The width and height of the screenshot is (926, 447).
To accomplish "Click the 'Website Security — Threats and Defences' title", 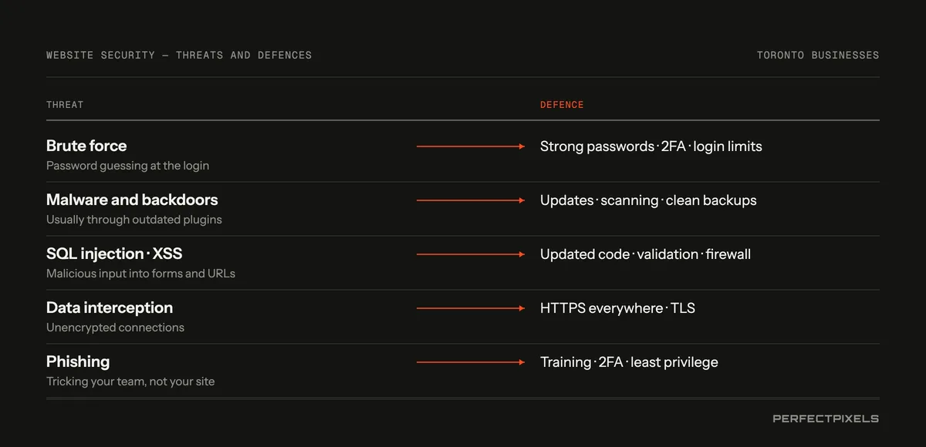I will pyautogui.click(x=179, y=55).
